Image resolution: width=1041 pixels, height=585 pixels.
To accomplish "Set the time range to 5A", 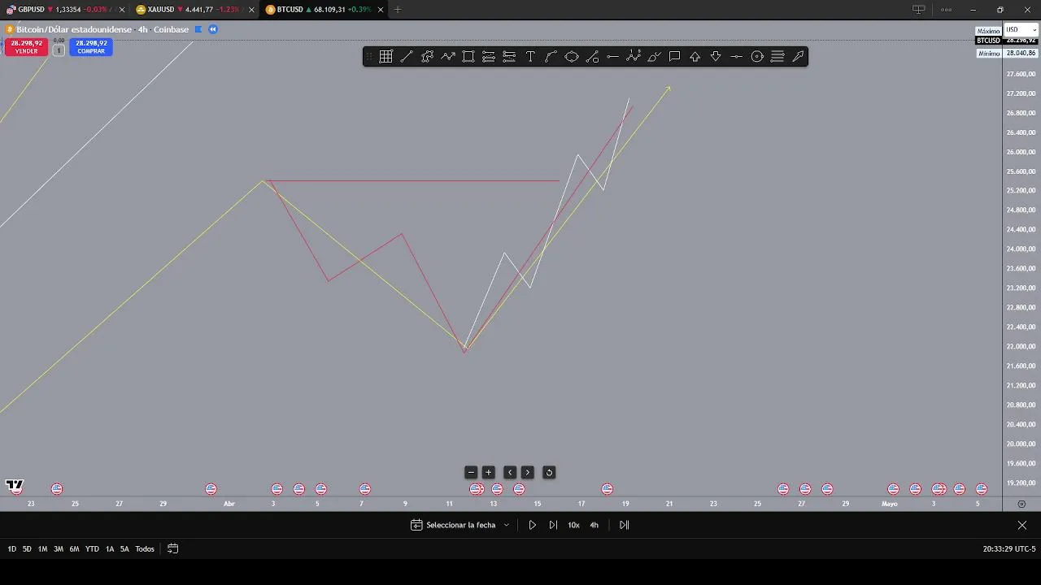I will (x=124, y=549).
